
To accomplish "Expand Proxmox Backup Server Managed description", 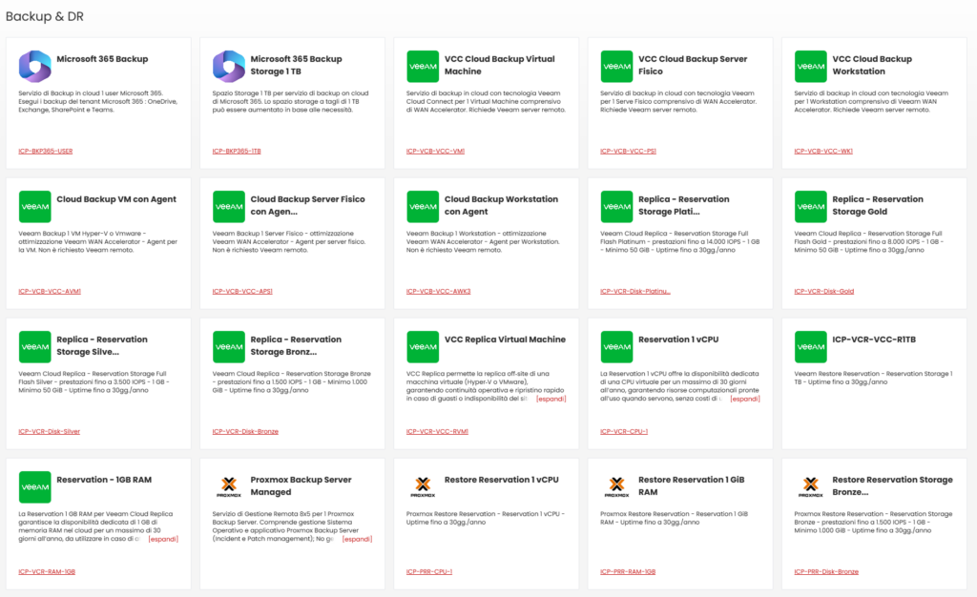I will point(357,539).
